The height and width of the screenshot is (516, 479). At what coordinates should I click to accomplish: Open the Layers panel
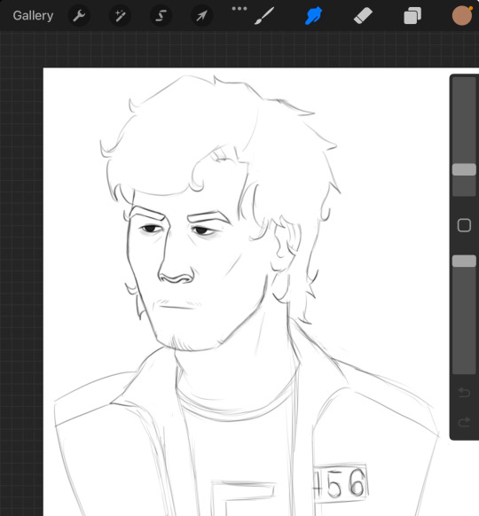[x=412, y=15]
